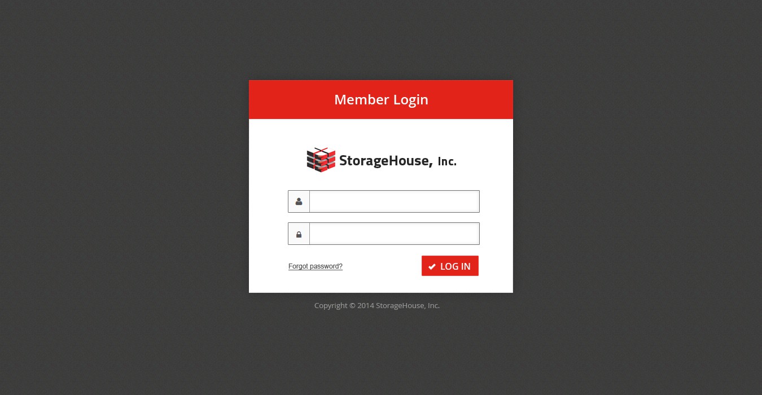Focus the password input field
Viewport: 762px width, 395px height.
pyautogui.click(x=395, y=234)
